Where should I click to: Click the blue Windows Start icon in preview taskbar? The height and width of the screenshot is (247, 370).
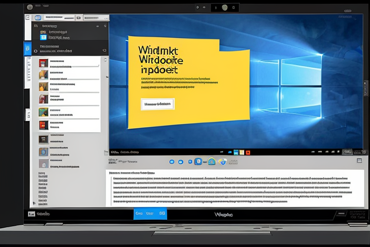click(229, 151)
